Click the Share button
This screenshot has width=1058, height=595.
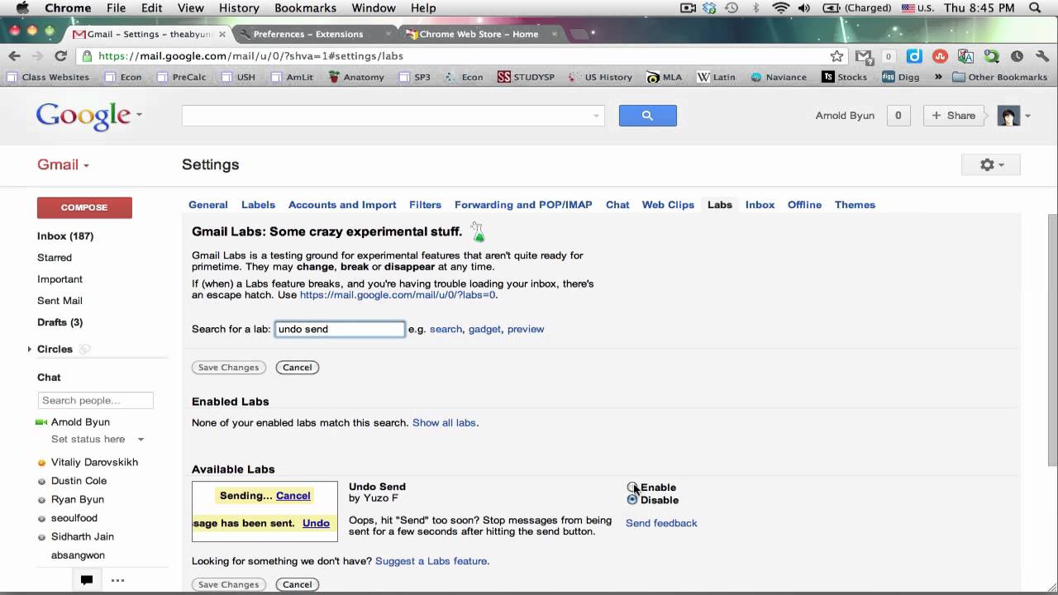(x=954, y=116)
